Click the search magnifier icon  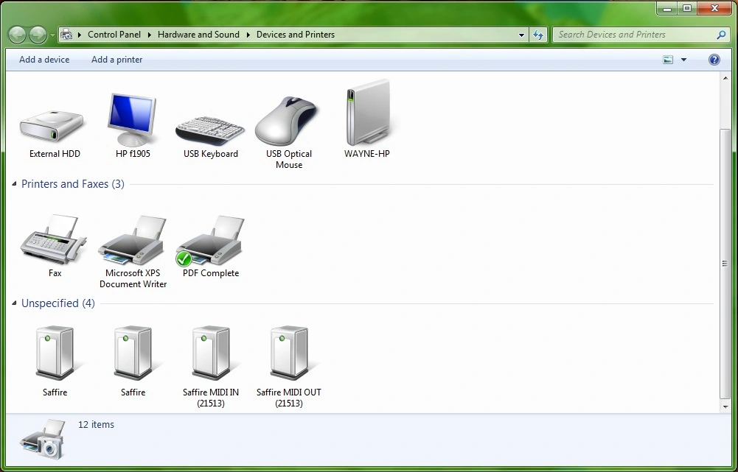[721, 35]
